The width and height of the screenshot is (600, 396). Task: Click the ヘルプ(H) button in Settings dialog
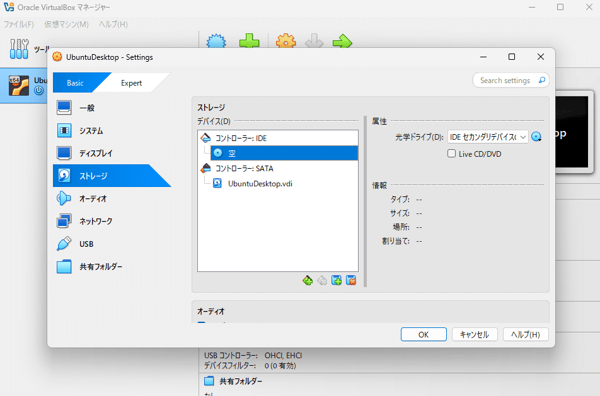pyautogui.click(x=526, y=334)
